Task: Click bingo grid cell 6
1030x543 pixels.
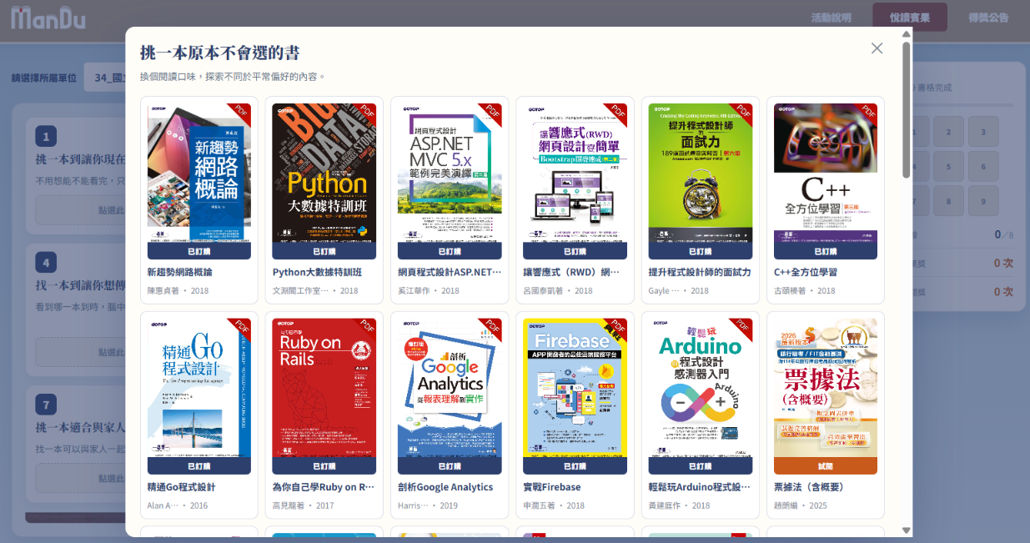Action: 983,166
